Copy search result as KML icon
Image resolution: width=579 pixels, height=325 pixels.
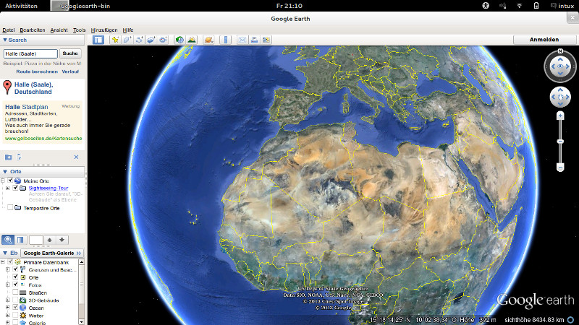(x=19, y=157)
